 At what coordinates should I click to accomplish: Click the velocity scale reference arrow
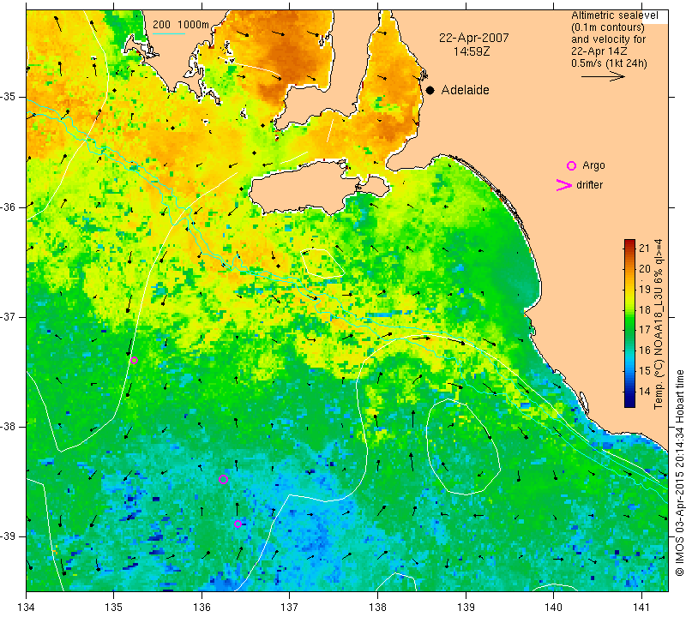coord(603,76)
